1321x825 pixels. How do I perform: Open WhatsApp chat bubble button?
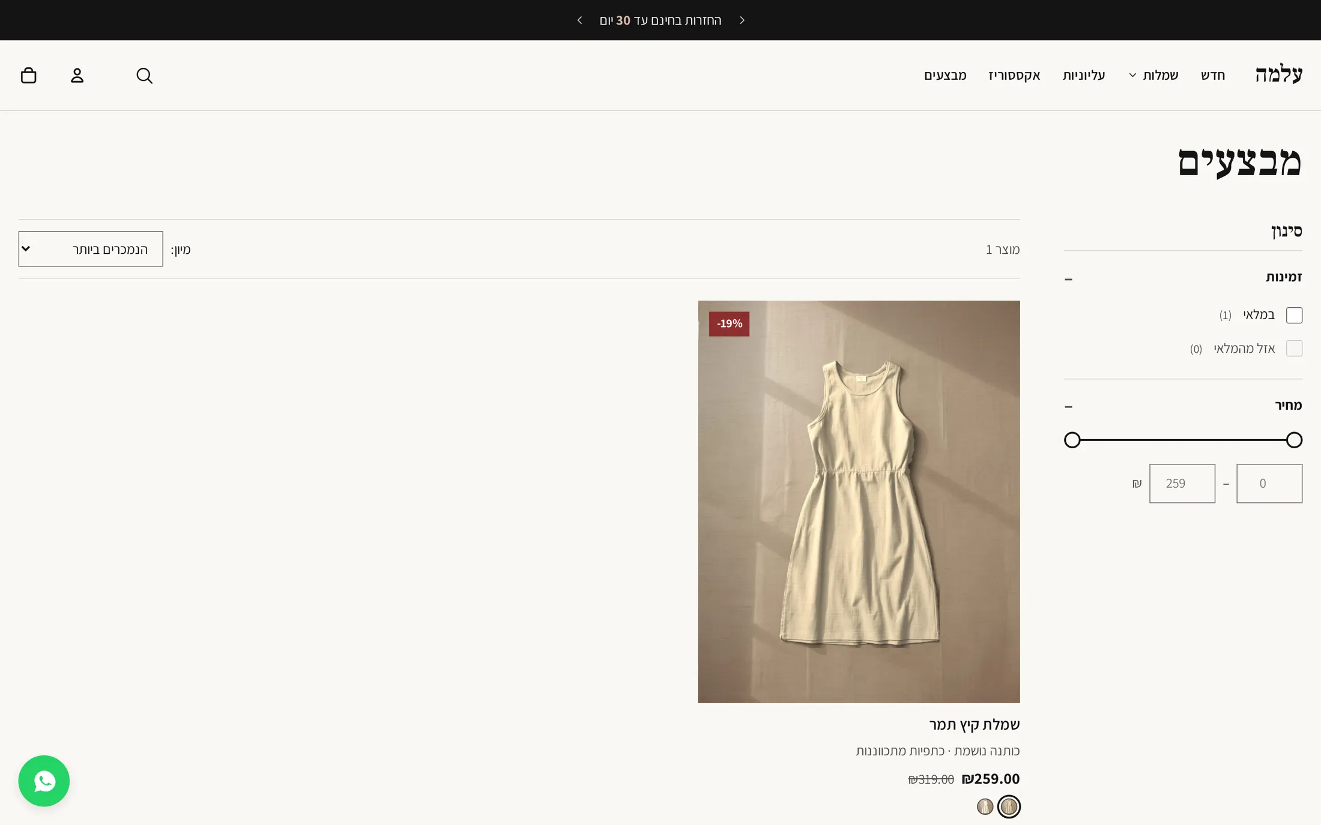pyautogui.click(x=44, y=781)
